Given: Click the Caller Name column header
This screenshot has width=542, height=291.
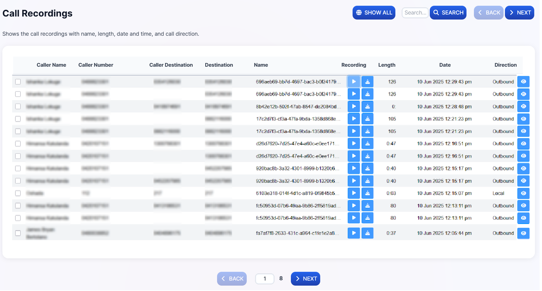Looking at the screenshot, I should tap(51, 65).
